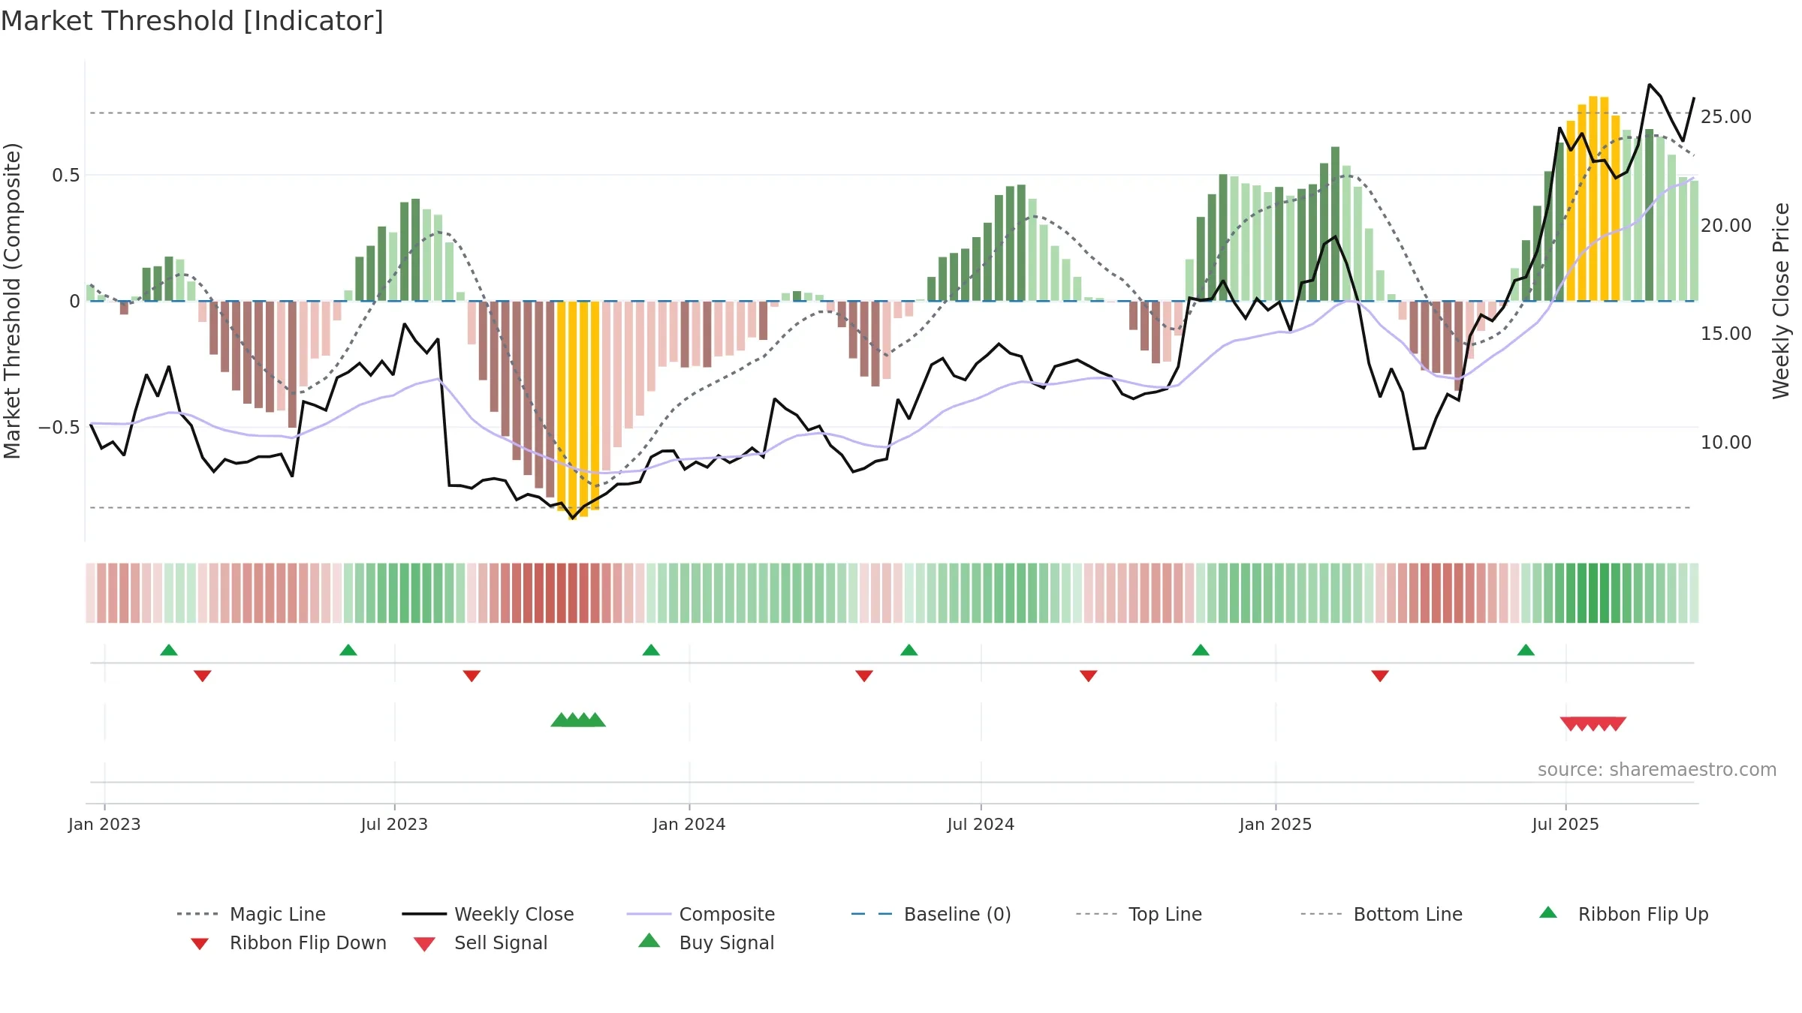Screen dimensions: 1802x1013
Task: Click the green buy signal triangle cluster
Action: click(578, 720)
